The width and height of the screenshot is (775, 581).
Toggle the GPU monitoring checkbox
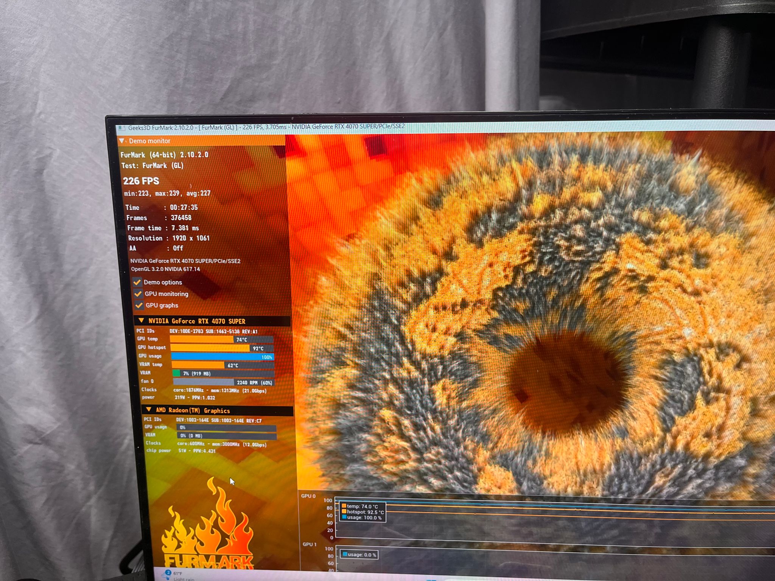click(x=138, y=294)
